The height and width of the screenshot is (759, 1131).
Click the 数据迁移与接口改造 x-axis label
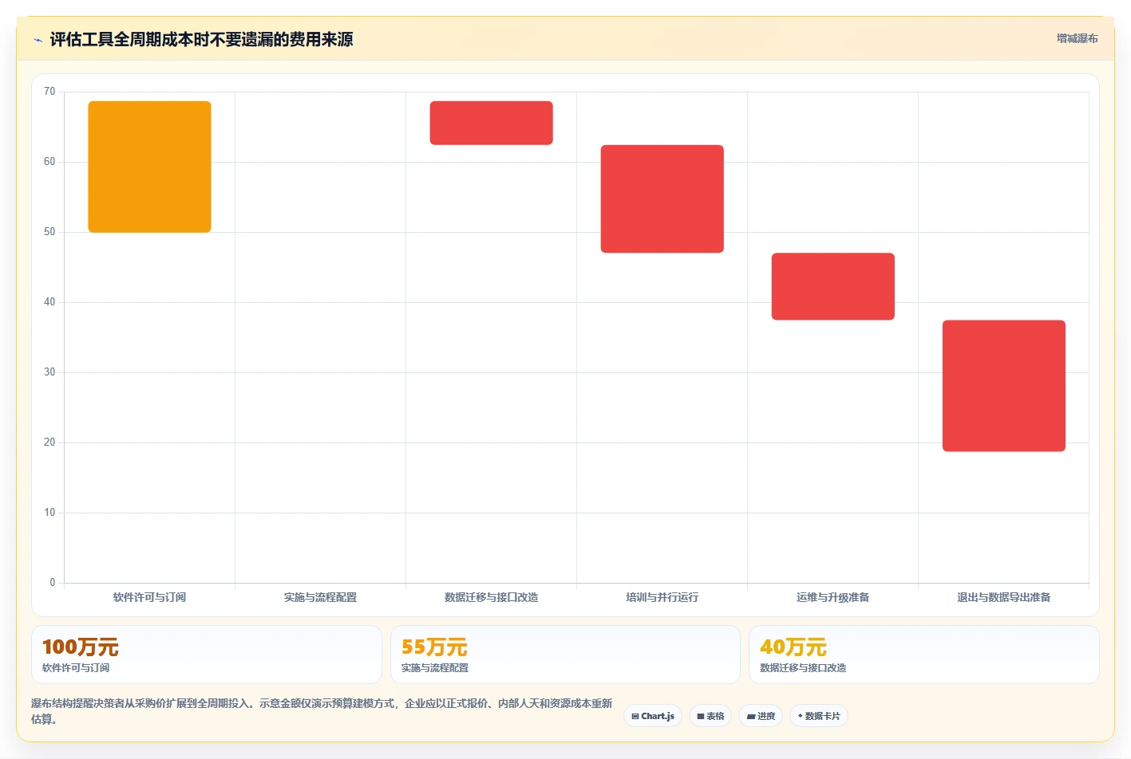click(491, 597)
